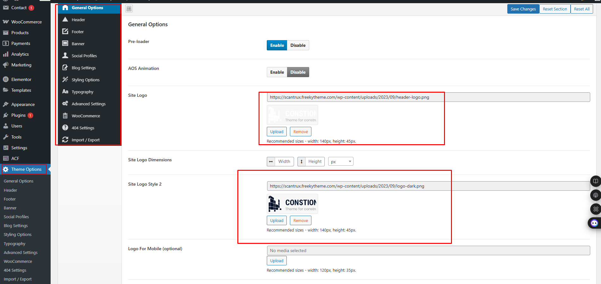Select the 404 Settings question mark icon
This screenshot has width=601, height=284.
click(x=65, y=128)
